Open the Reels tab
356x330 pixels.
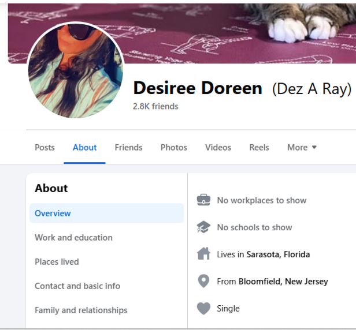pos(259,147)
